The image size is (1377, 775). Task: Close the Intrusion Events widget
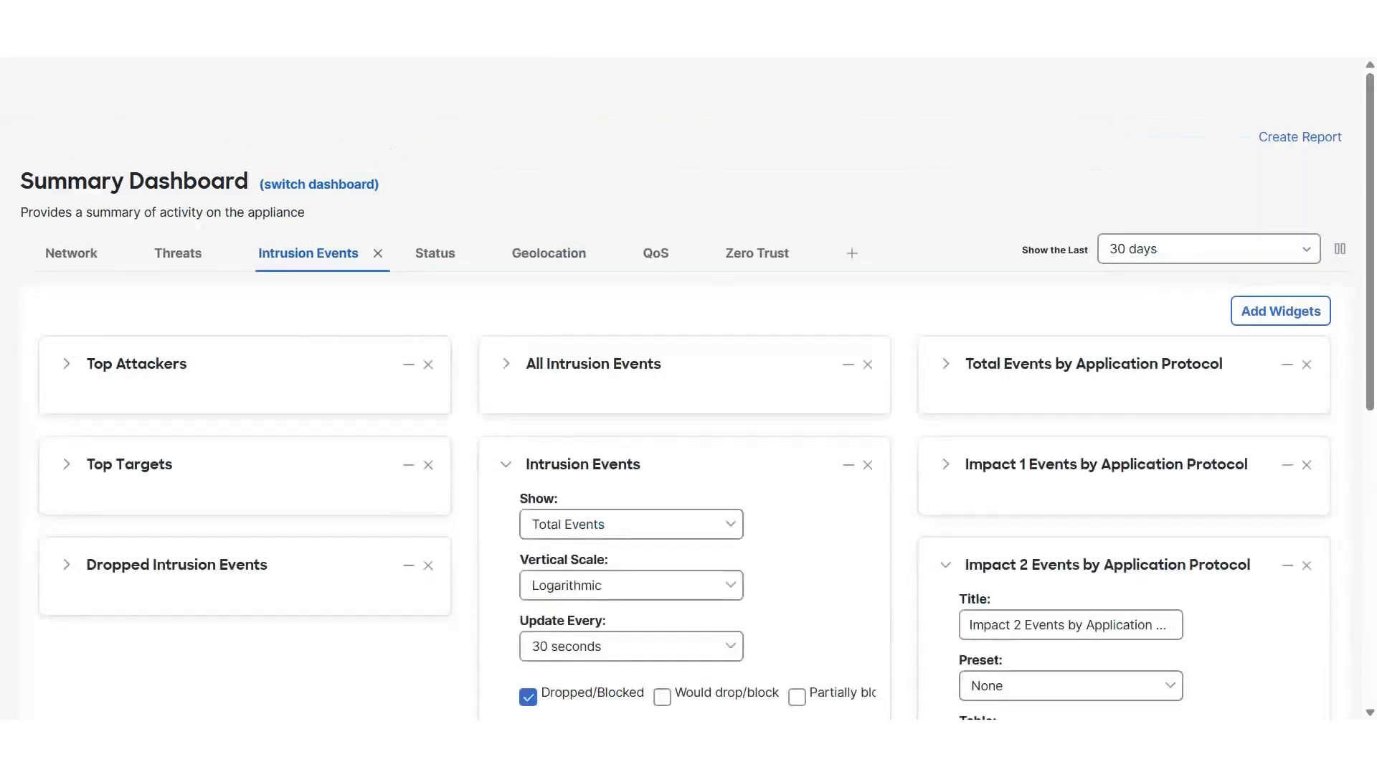pyautogui.click(x=868, y=465)
